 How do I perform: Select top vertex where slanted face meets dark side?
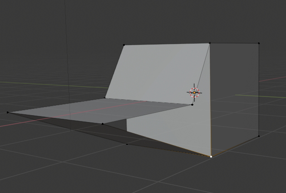(x=210, y=43)
